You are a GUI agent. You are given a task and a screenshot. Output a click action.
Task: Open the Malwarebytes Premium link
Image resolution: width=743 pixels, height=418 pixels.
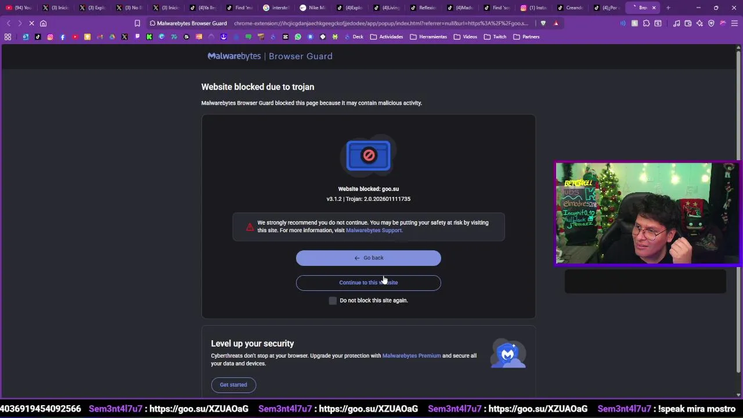pyautogui.click(x=412, y=356)
